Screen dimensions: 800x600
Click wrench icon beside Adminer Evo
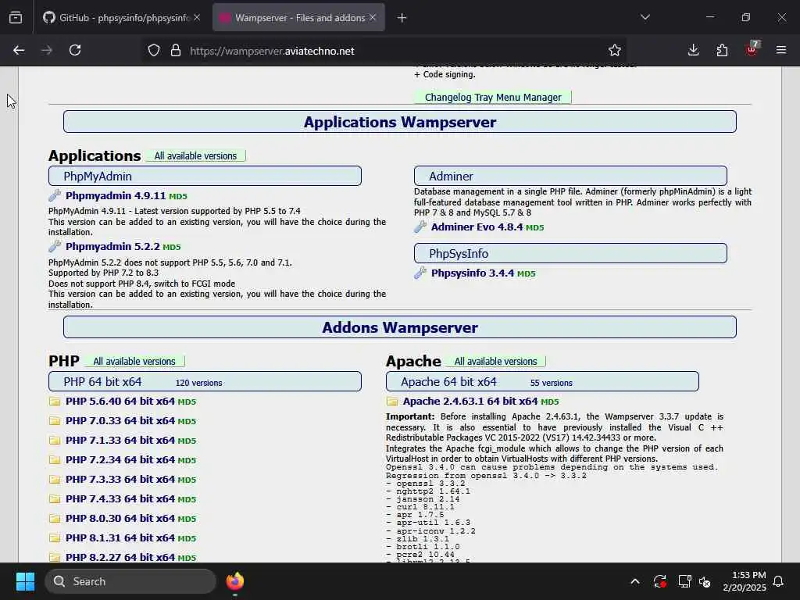420,227
